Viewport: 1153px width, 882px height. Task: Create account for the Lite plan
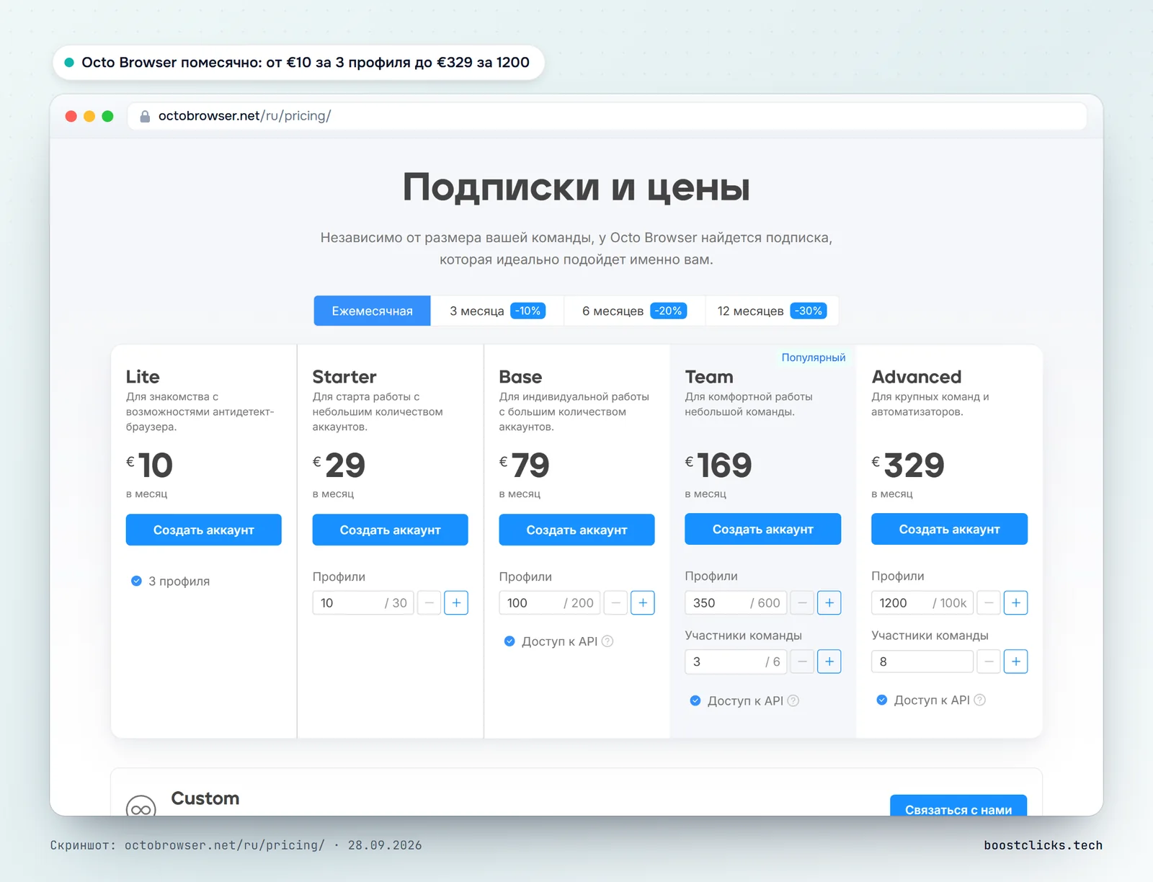[x=204, y=530]
